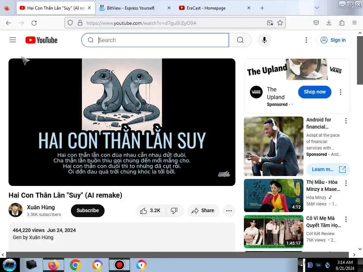
Task: Sign in to YouTube
Action: (333, 40)
